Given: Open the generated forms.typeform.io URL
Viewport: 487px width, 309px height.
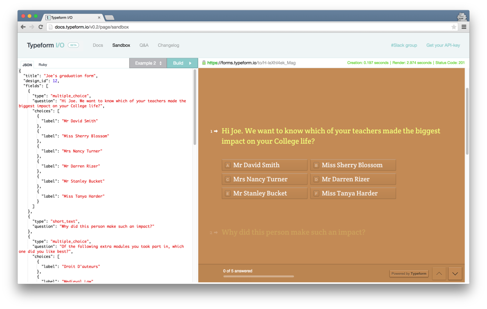Looking at the screenshot, I should pyautogui.click(x=251, y=63).
